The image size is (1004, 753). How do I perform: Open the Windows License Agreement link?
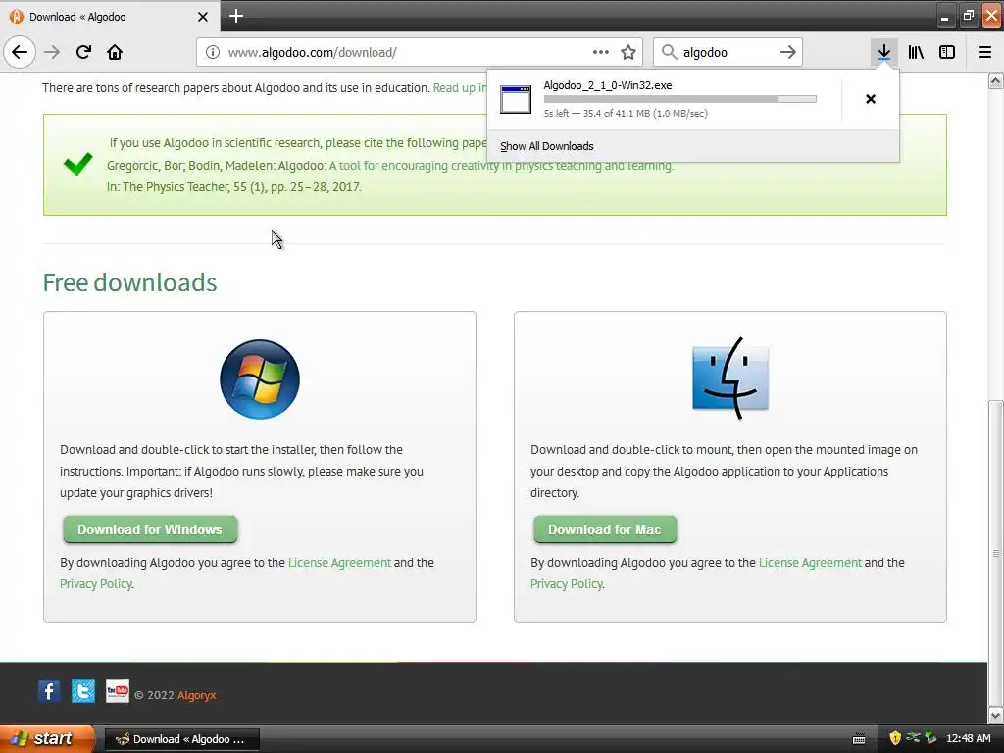339,562
